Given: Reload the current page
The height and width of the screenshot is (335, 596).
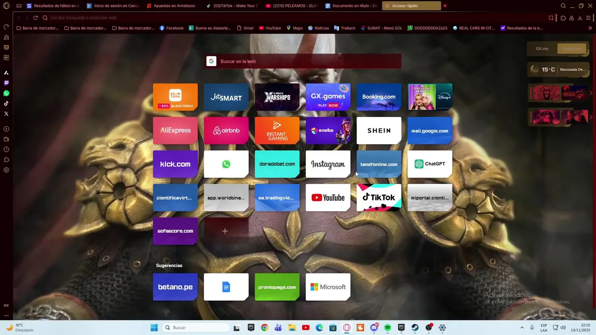Looking at the screenshot, I should point(35,18).
